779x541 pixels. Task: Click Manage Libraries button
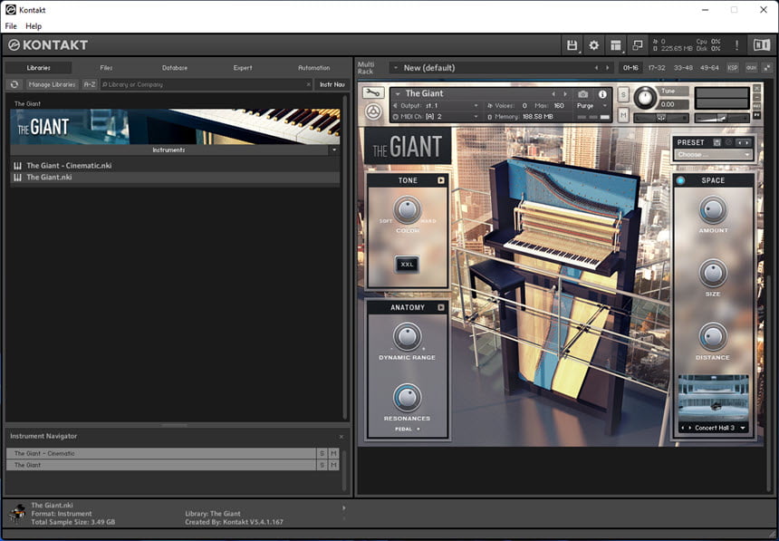pos(53,84)
